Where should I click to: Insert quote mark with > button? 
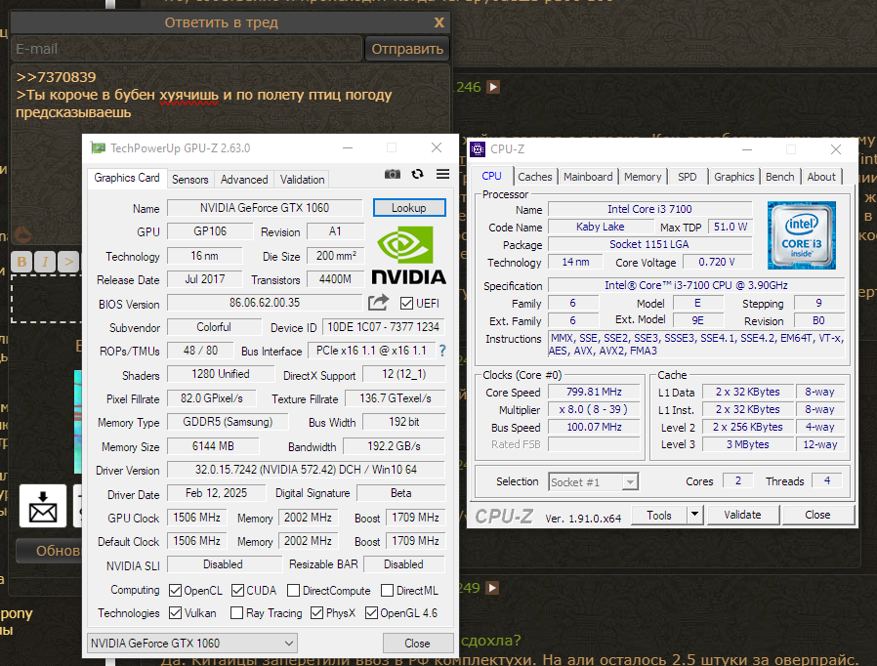68,261
